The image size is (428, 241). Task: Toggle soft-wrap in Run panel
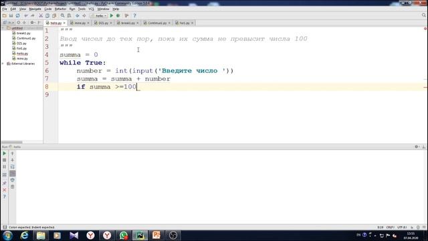tap(12, 167)
